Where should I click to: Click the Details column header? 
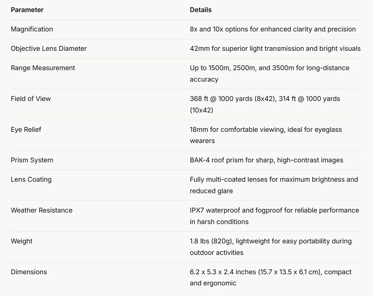pyautogui.click(x=201, y=10)
